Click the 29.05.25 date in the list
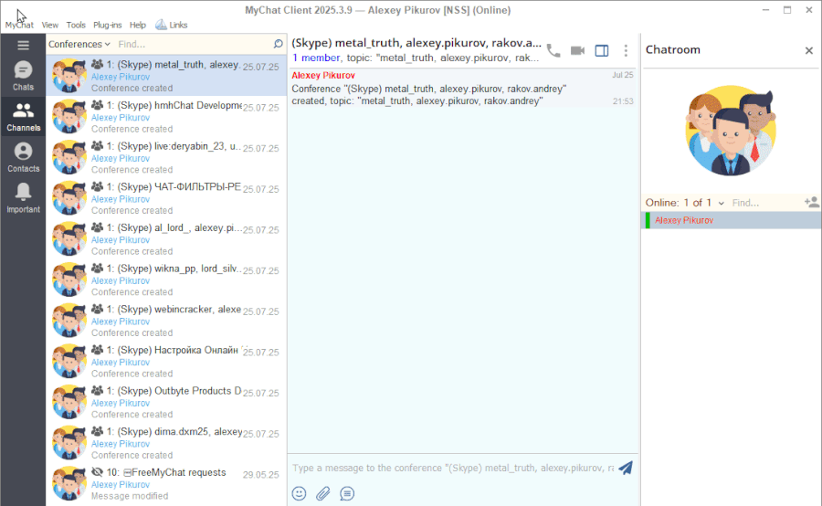The image size is (822, 506). [x=261, y=475]
